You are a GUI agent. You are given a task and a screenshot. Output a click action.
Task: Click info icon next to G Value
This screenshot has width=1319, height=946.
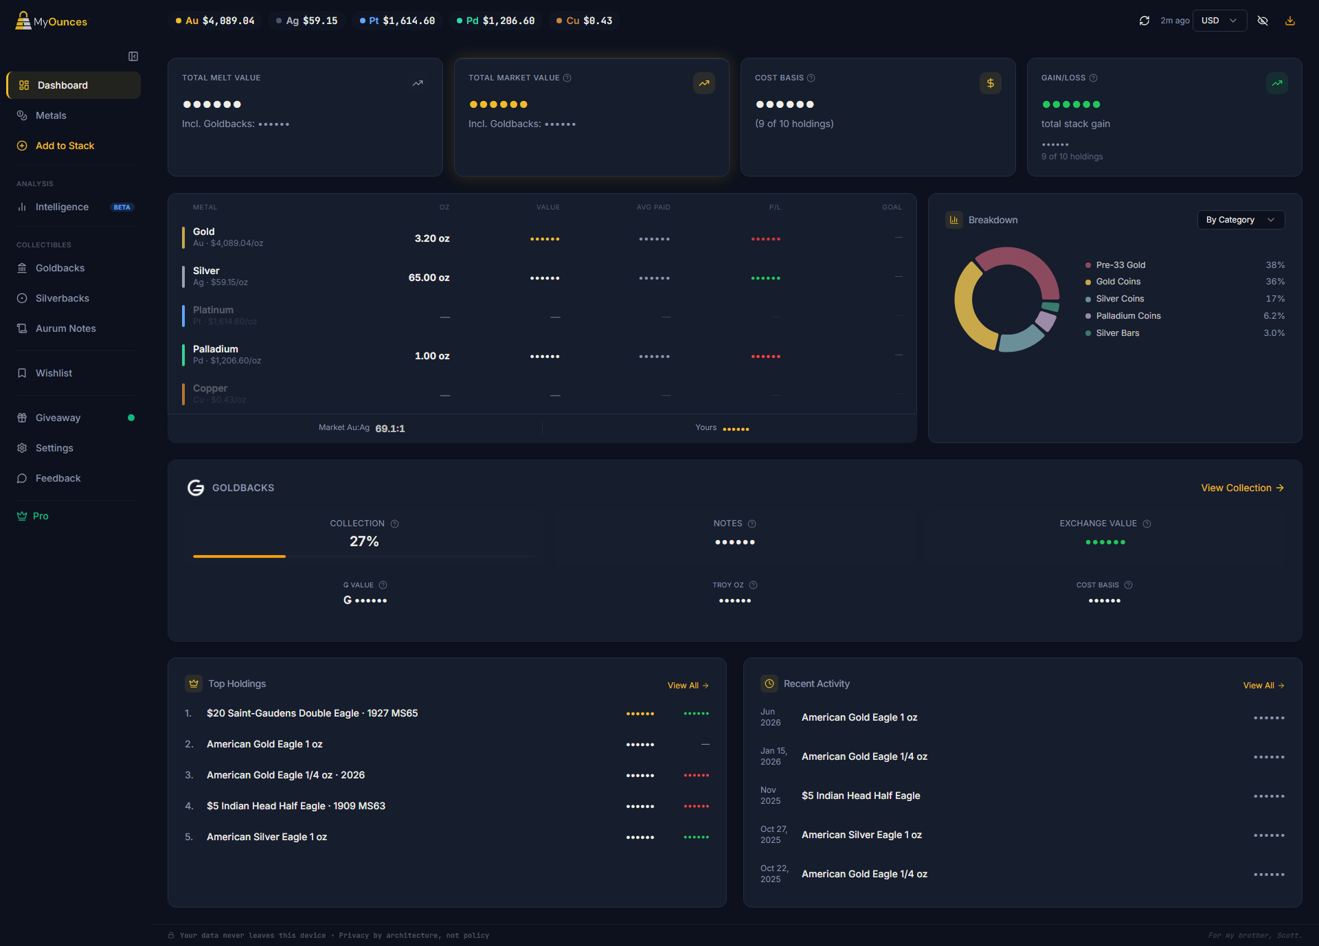point(383,585)
